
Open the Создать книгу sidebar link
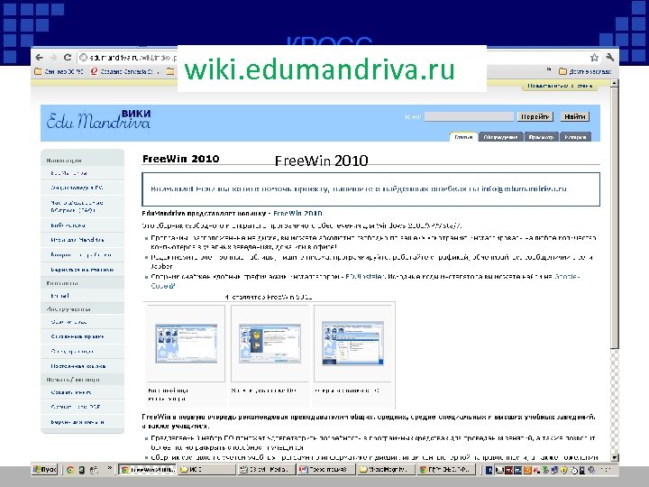(x=71, y=392)
